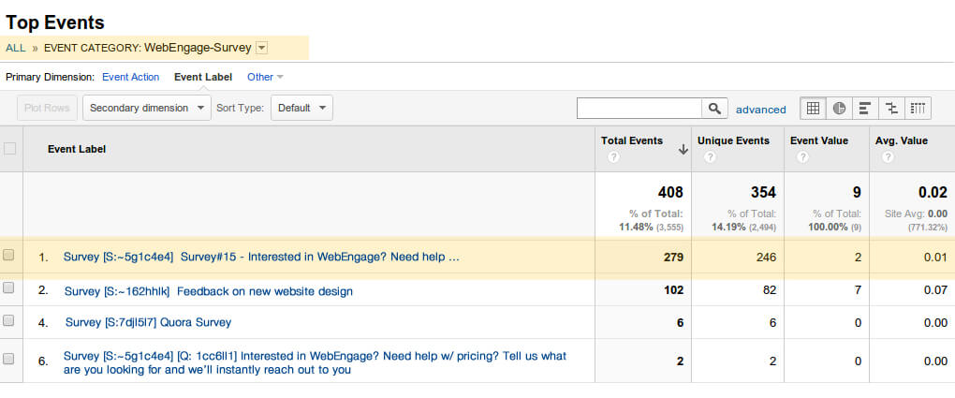Open the Other primary dimension menu
The height and width of the screenshot is (398, 955).
265,77
